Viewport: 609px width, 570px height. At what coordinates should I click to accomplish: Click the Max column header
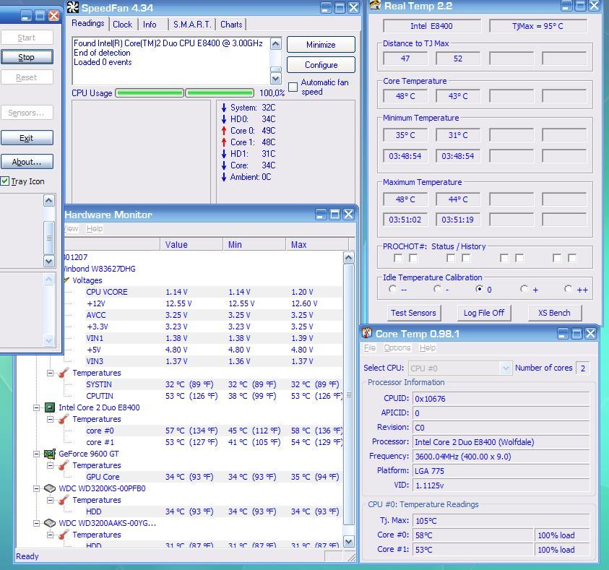317,245
